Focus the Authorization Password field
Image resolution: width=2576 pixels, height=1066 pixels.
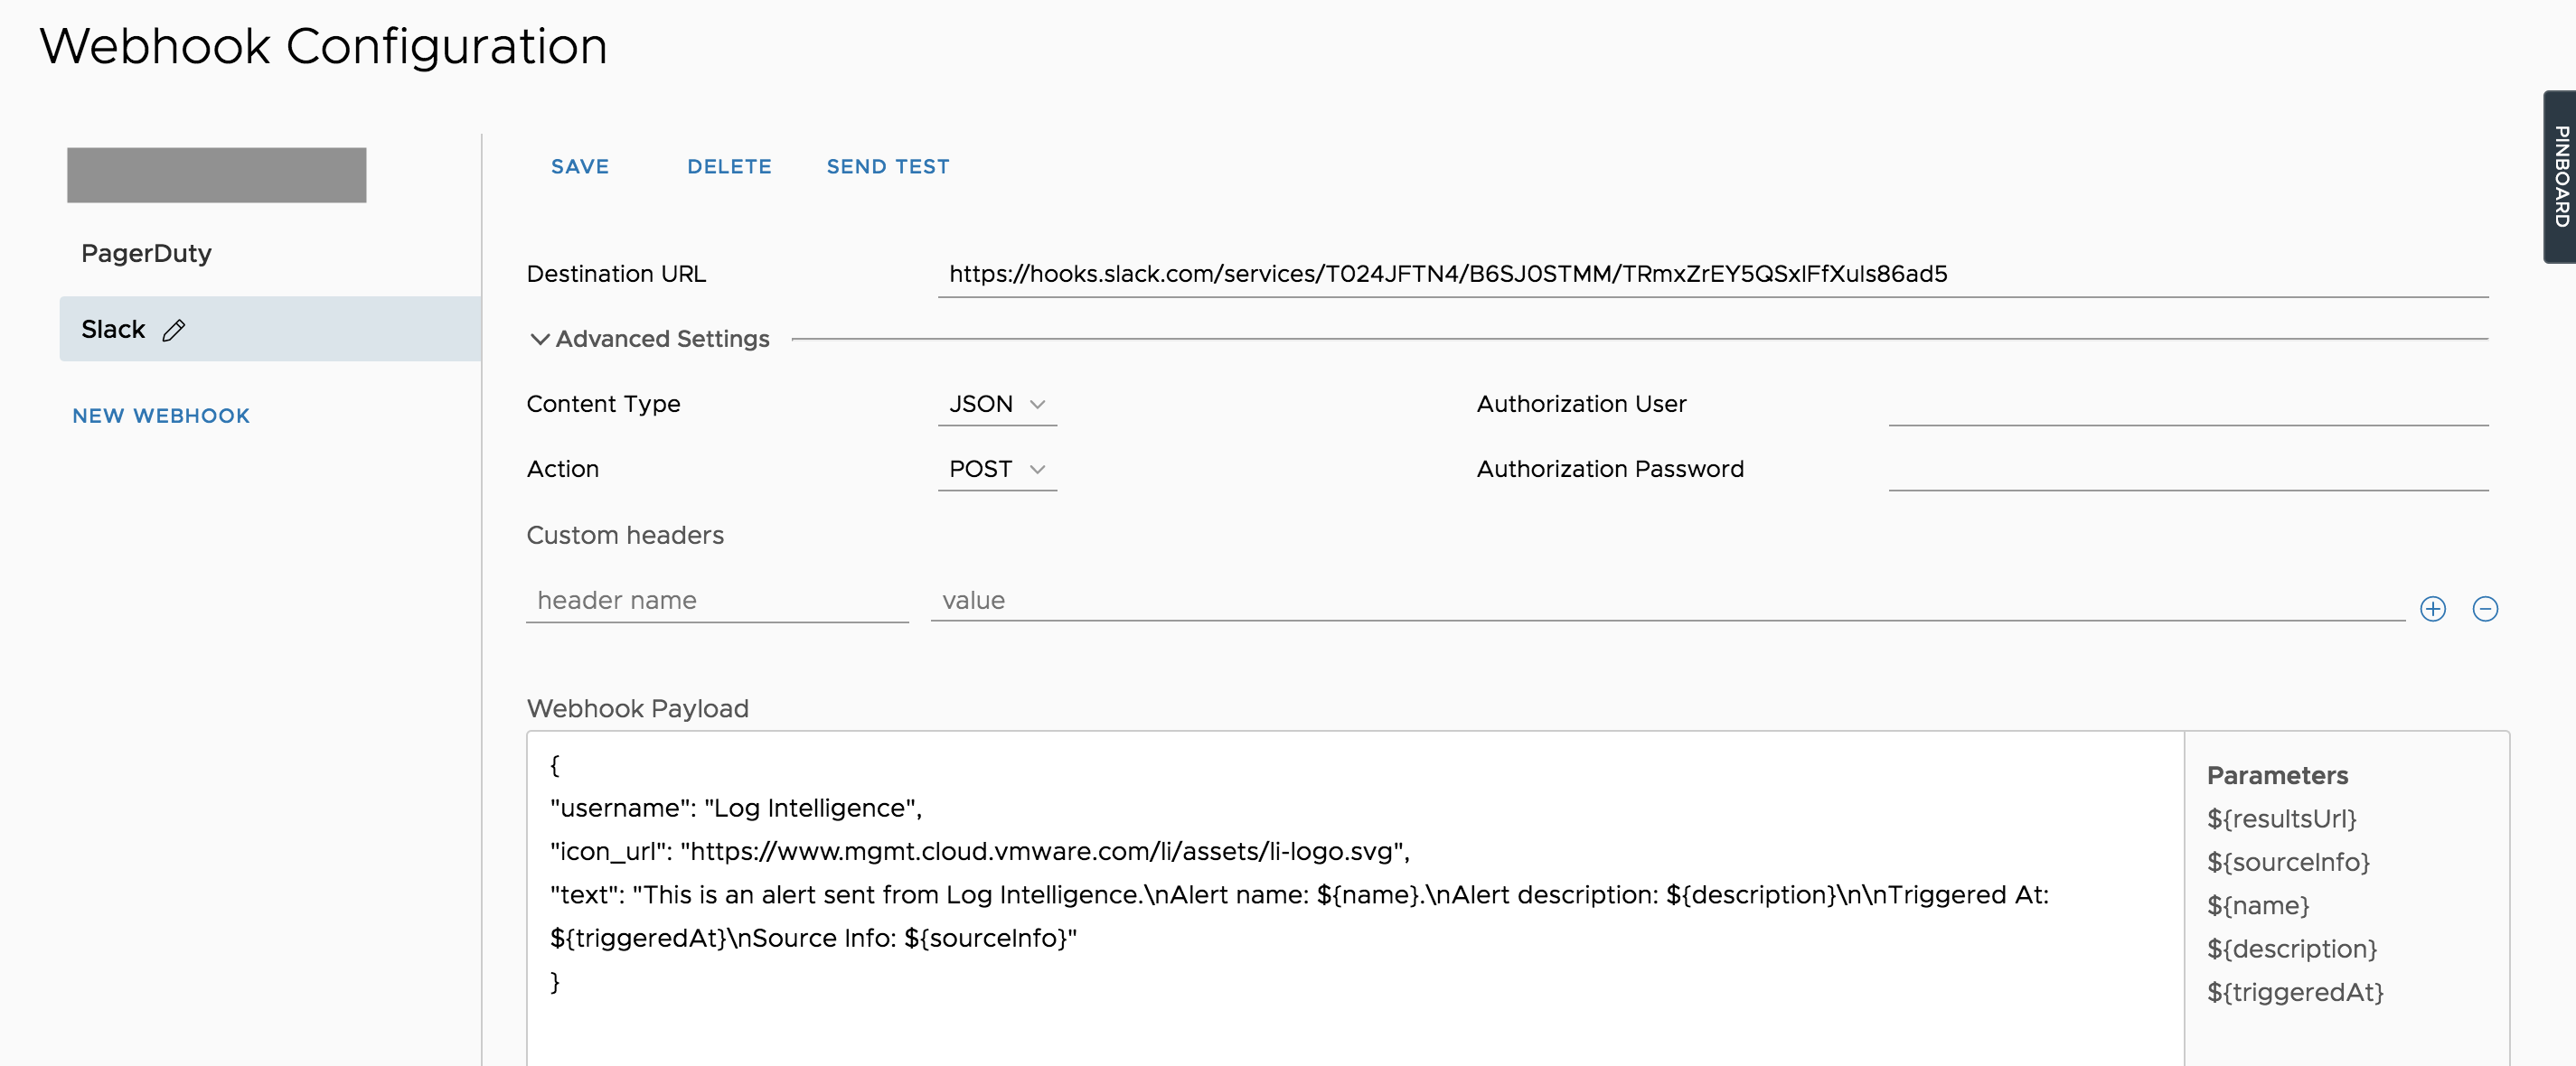point(2187,470)
